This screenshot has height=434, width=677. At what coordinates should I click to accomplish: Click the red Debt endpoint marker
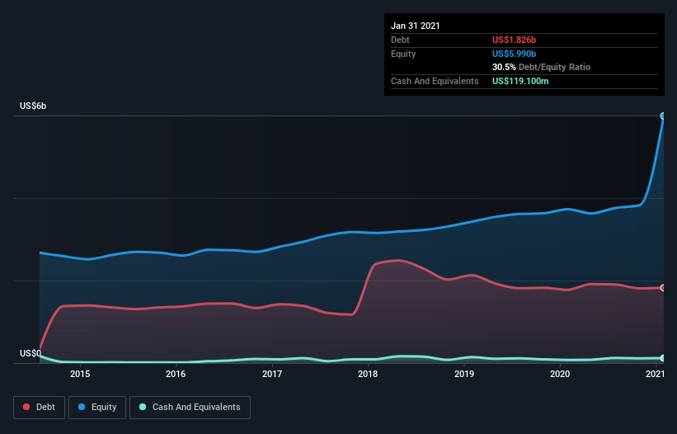pyautogui.click(x=663, y=288)
